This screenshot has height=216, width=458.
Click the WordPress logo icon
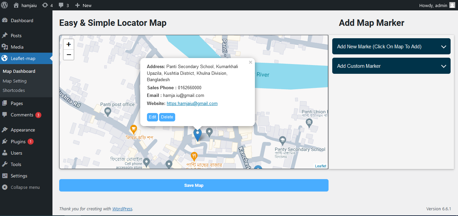pyautogui.click(x=4, y=5)
